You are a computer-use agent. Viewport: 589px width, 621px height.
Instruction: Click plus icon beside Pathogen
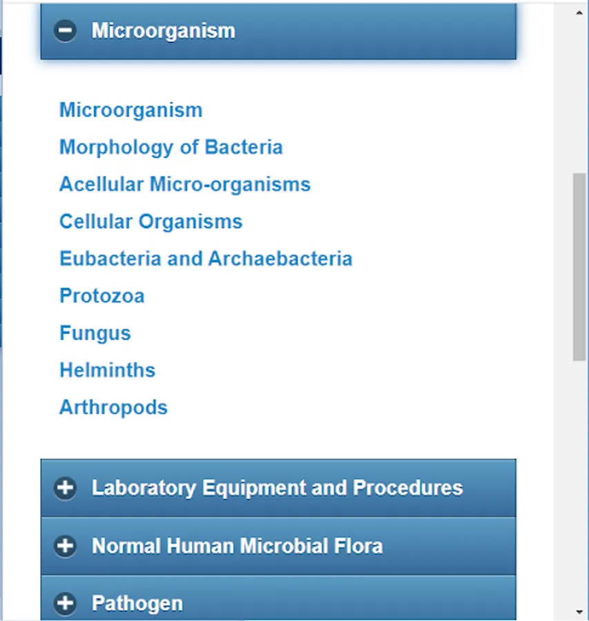(x=66, y=604)
